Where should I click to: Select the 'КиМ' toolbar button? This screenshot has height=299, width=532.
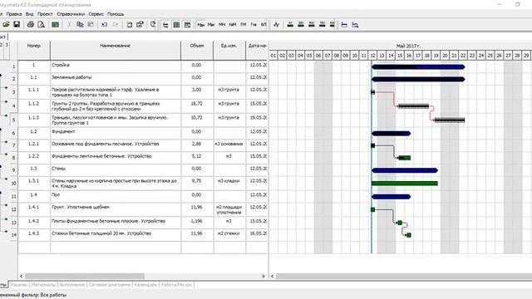click(x=233, y=25)
